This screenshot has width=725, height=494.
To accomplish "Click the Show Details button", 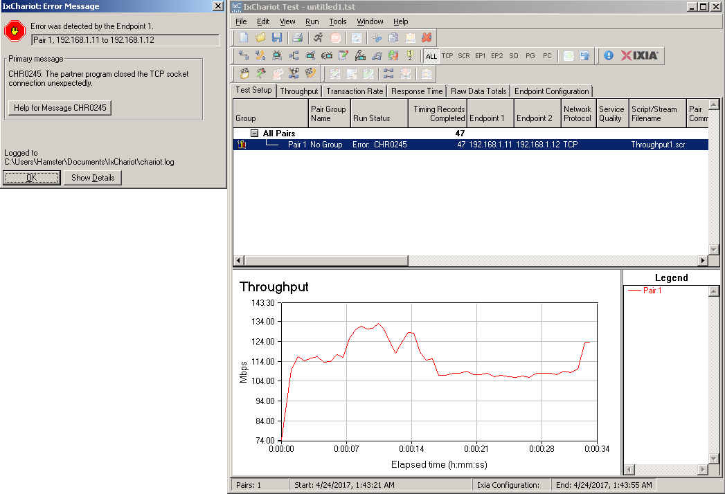I will [93, 178].
